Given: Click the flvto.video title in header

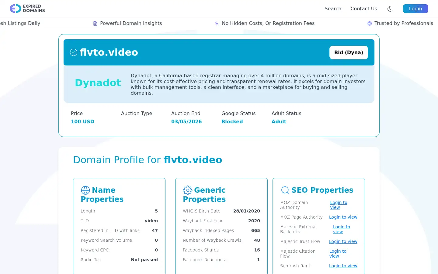Looking at the screenshot, I should click(x=109, y=52).
